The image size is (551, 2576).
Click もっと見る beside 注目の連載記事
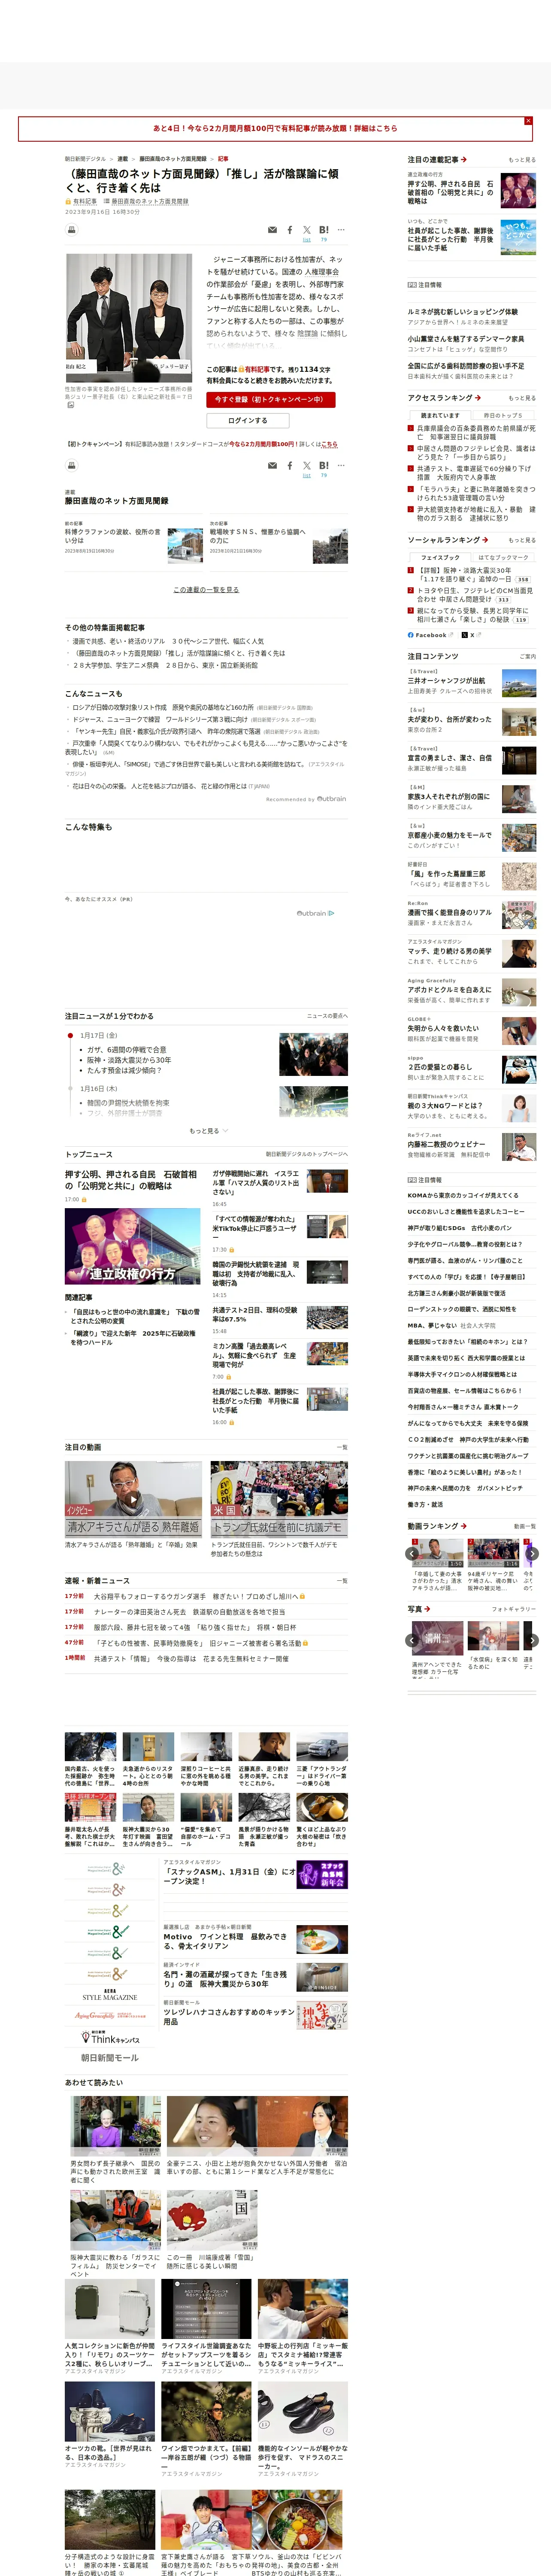pyautogui.click(x=521, y=160)
